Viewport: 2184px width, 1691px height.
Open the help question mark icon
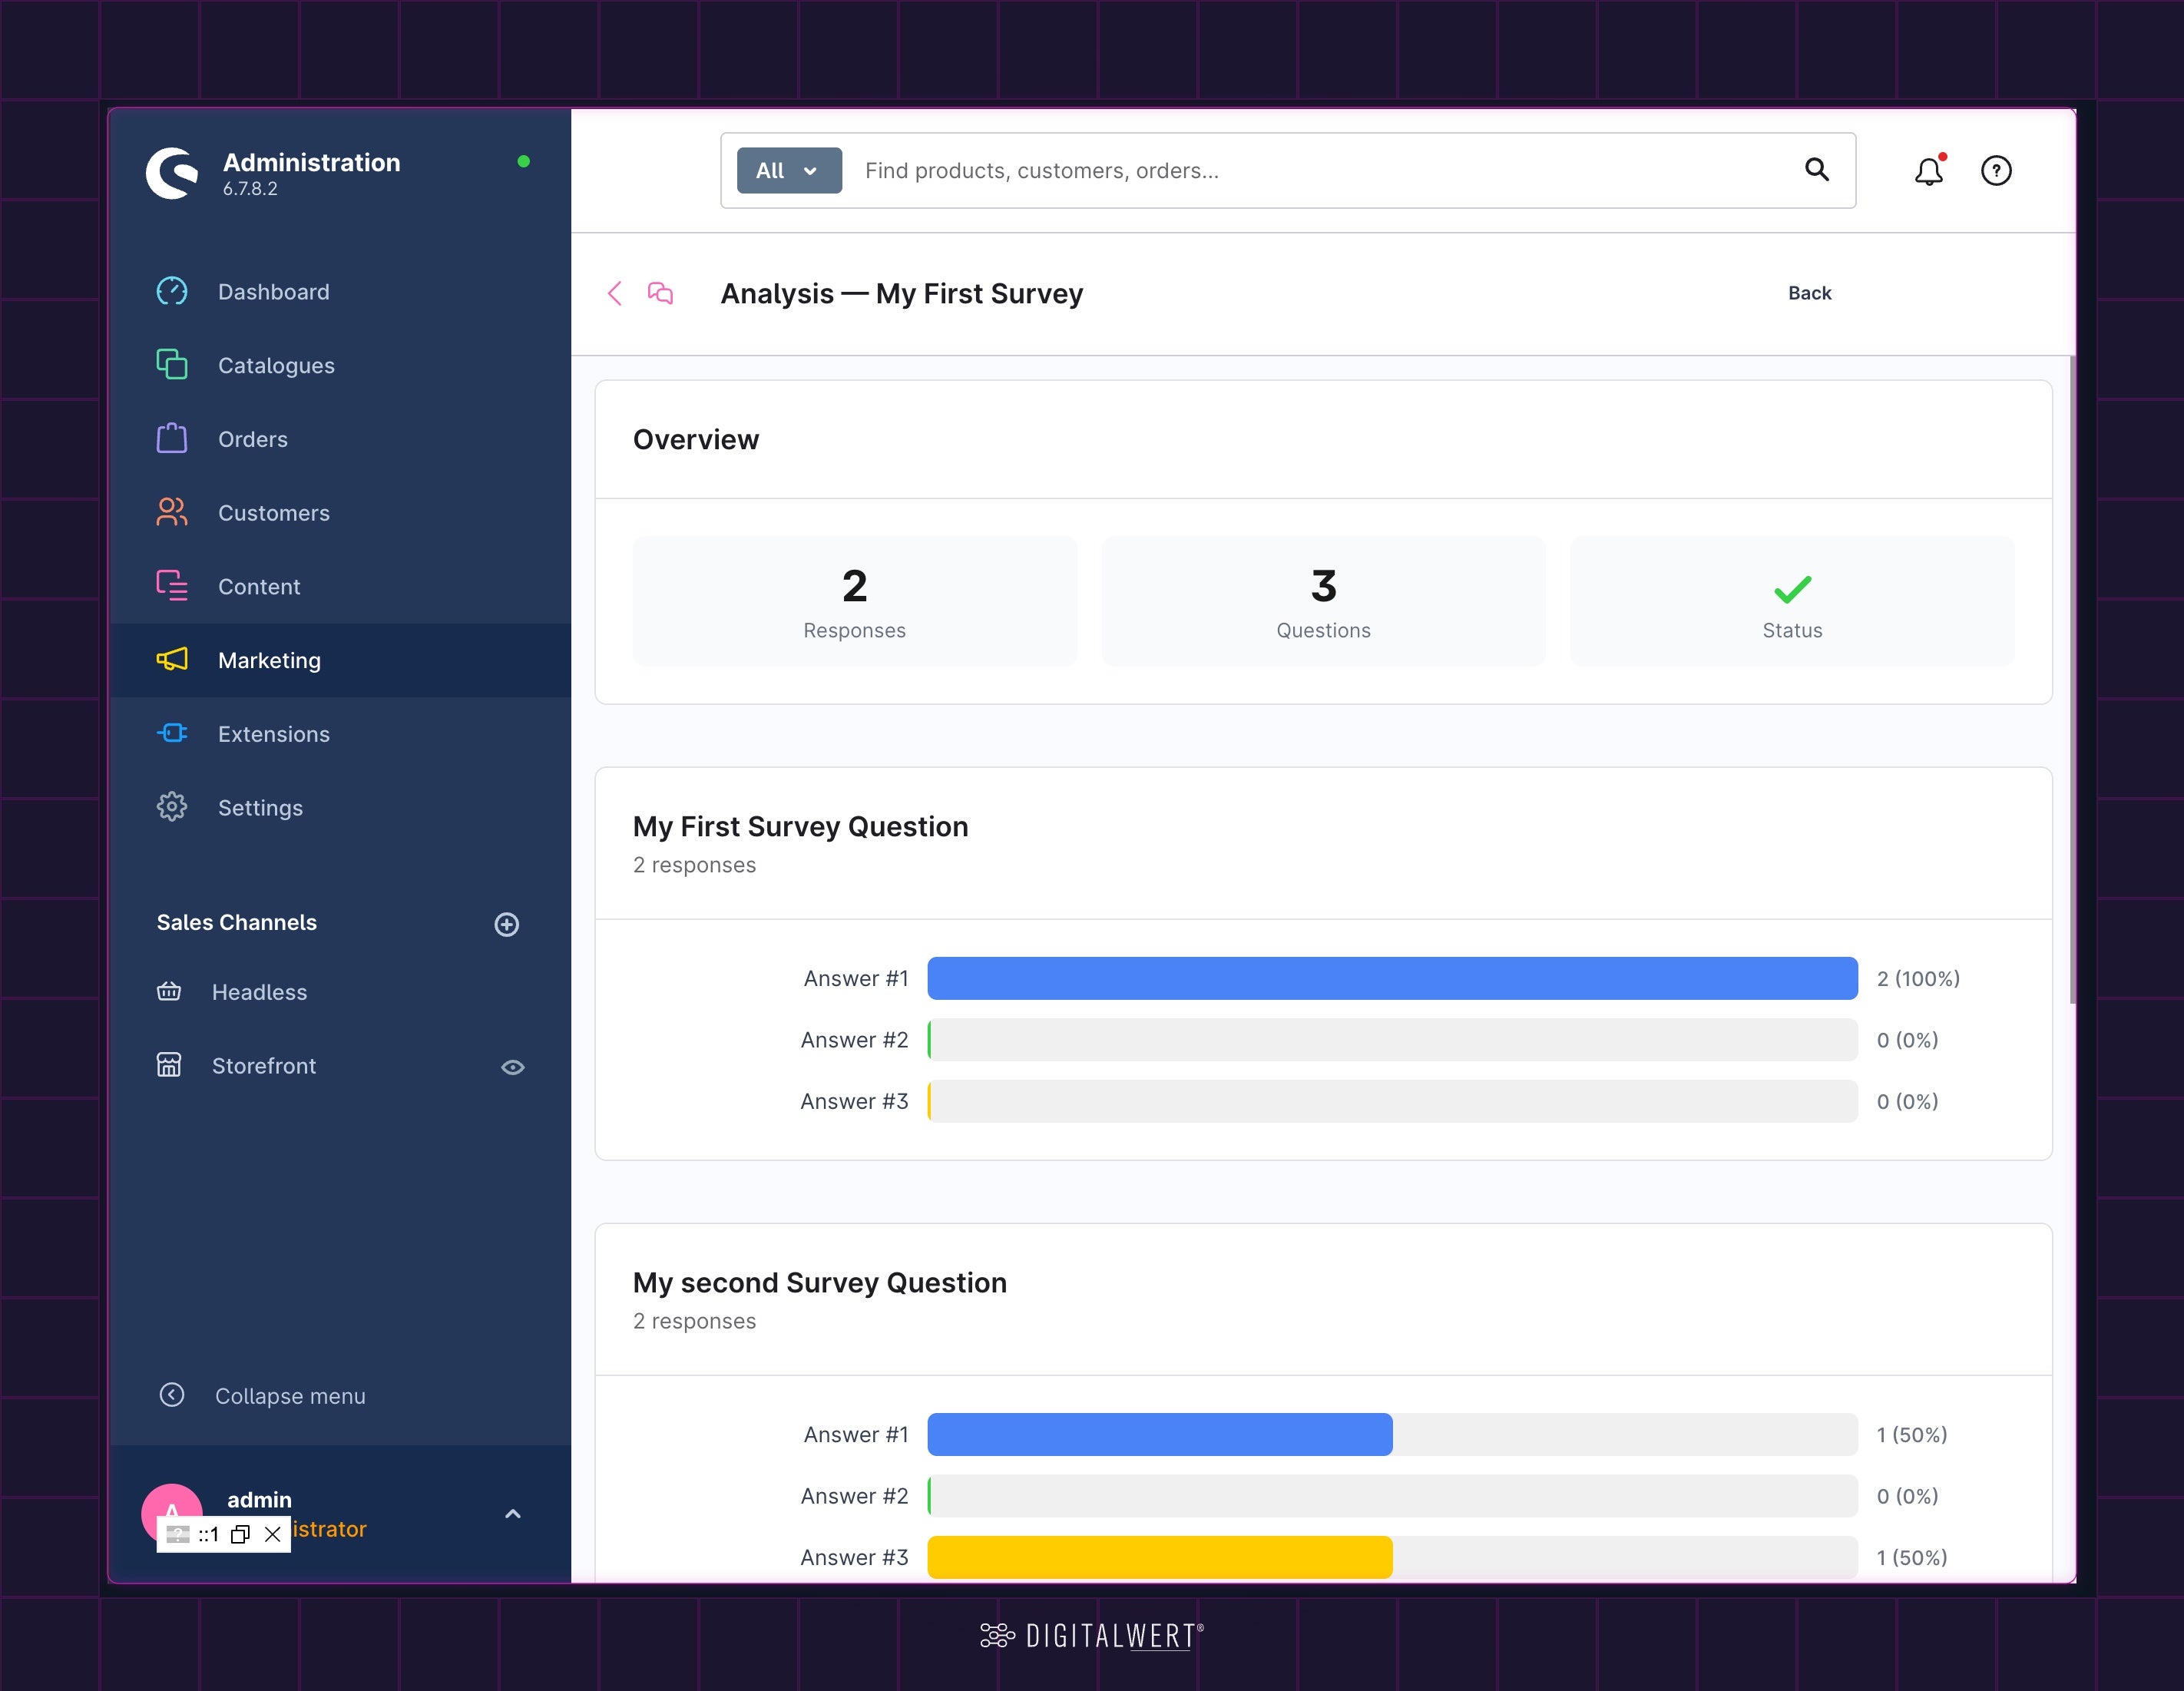[x=1997, y=171]
